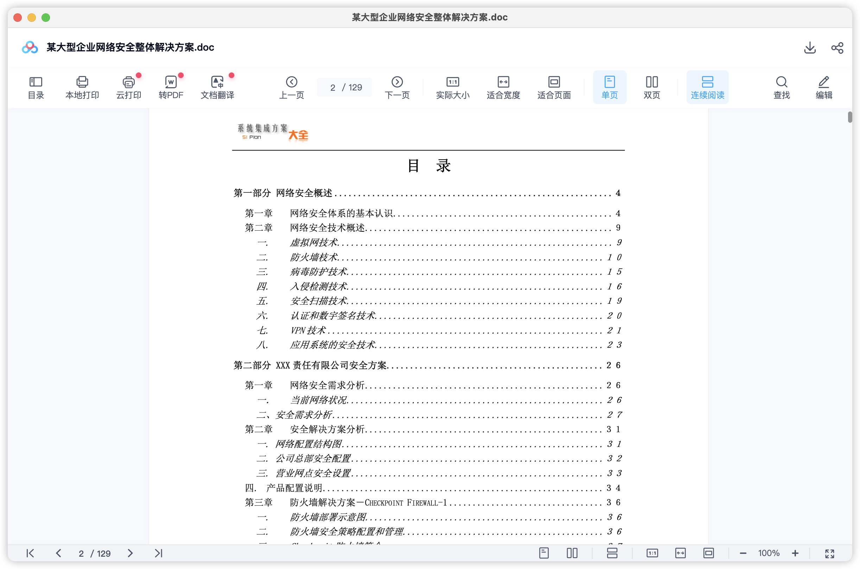Select the 本地打印 local print tool

click(x=82, y=87)
